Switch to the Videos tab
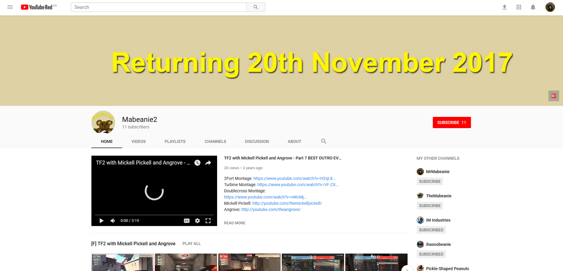The image size is (563, 271). [138, 141]
